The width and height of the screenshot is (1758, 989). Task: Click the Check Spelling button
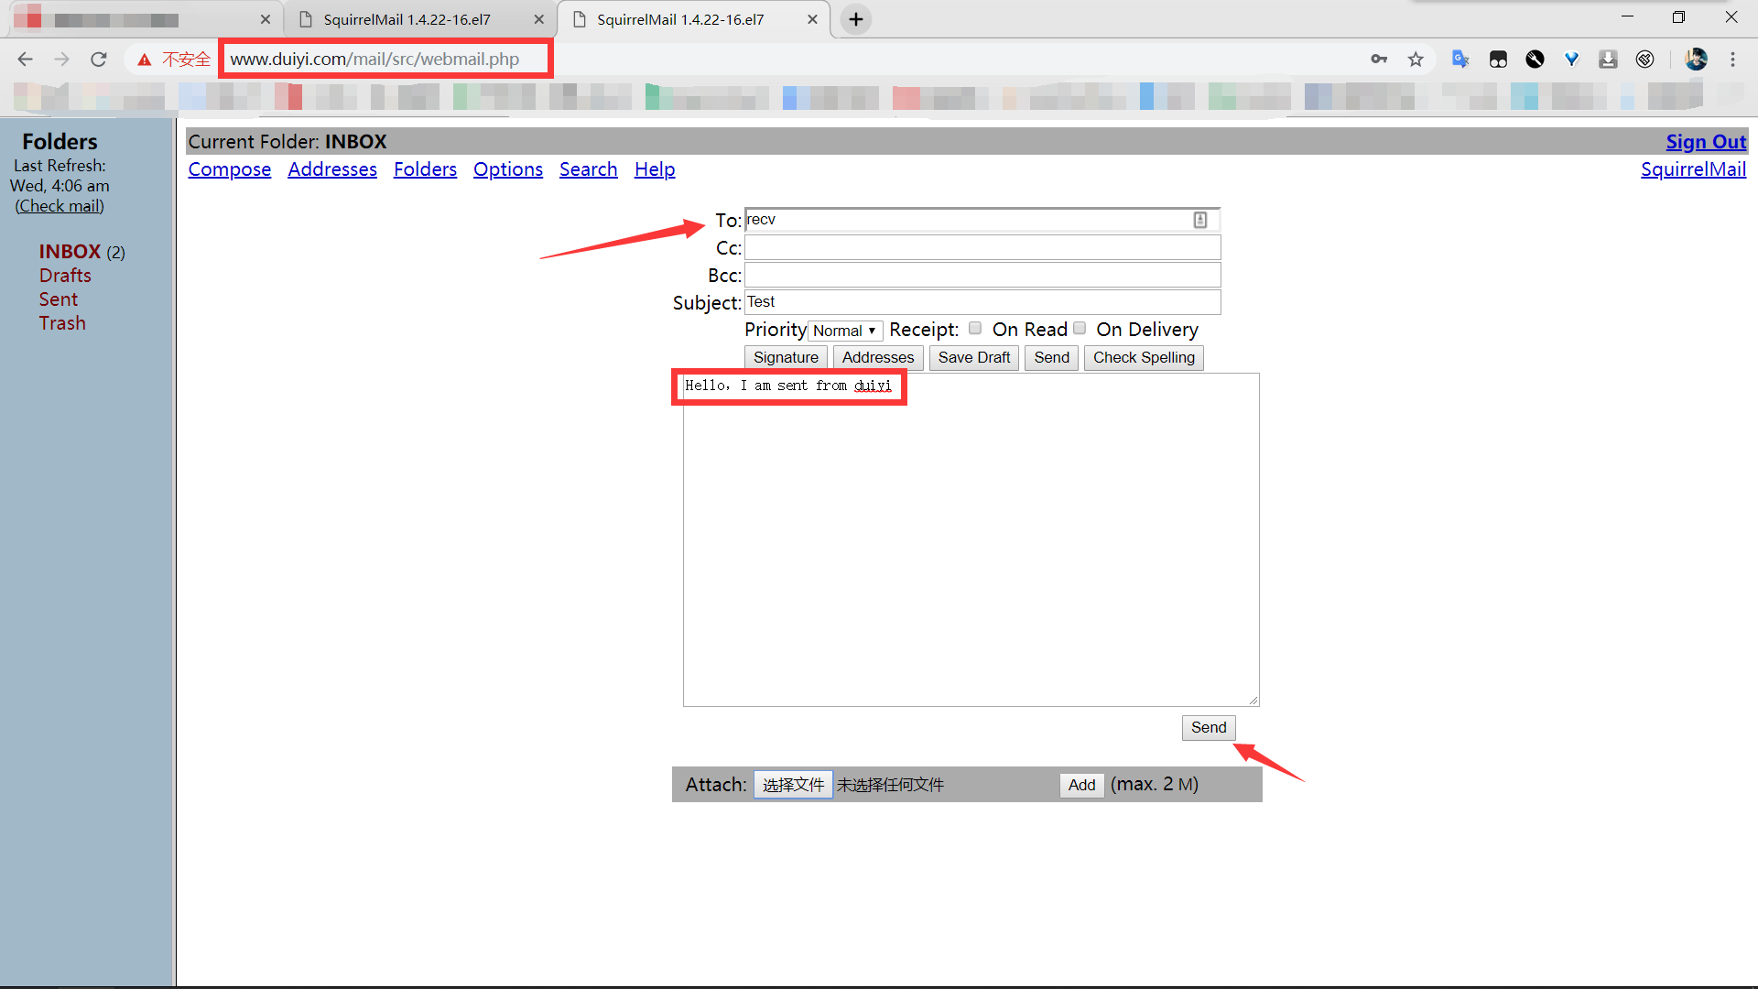[x=1144, y=357]
